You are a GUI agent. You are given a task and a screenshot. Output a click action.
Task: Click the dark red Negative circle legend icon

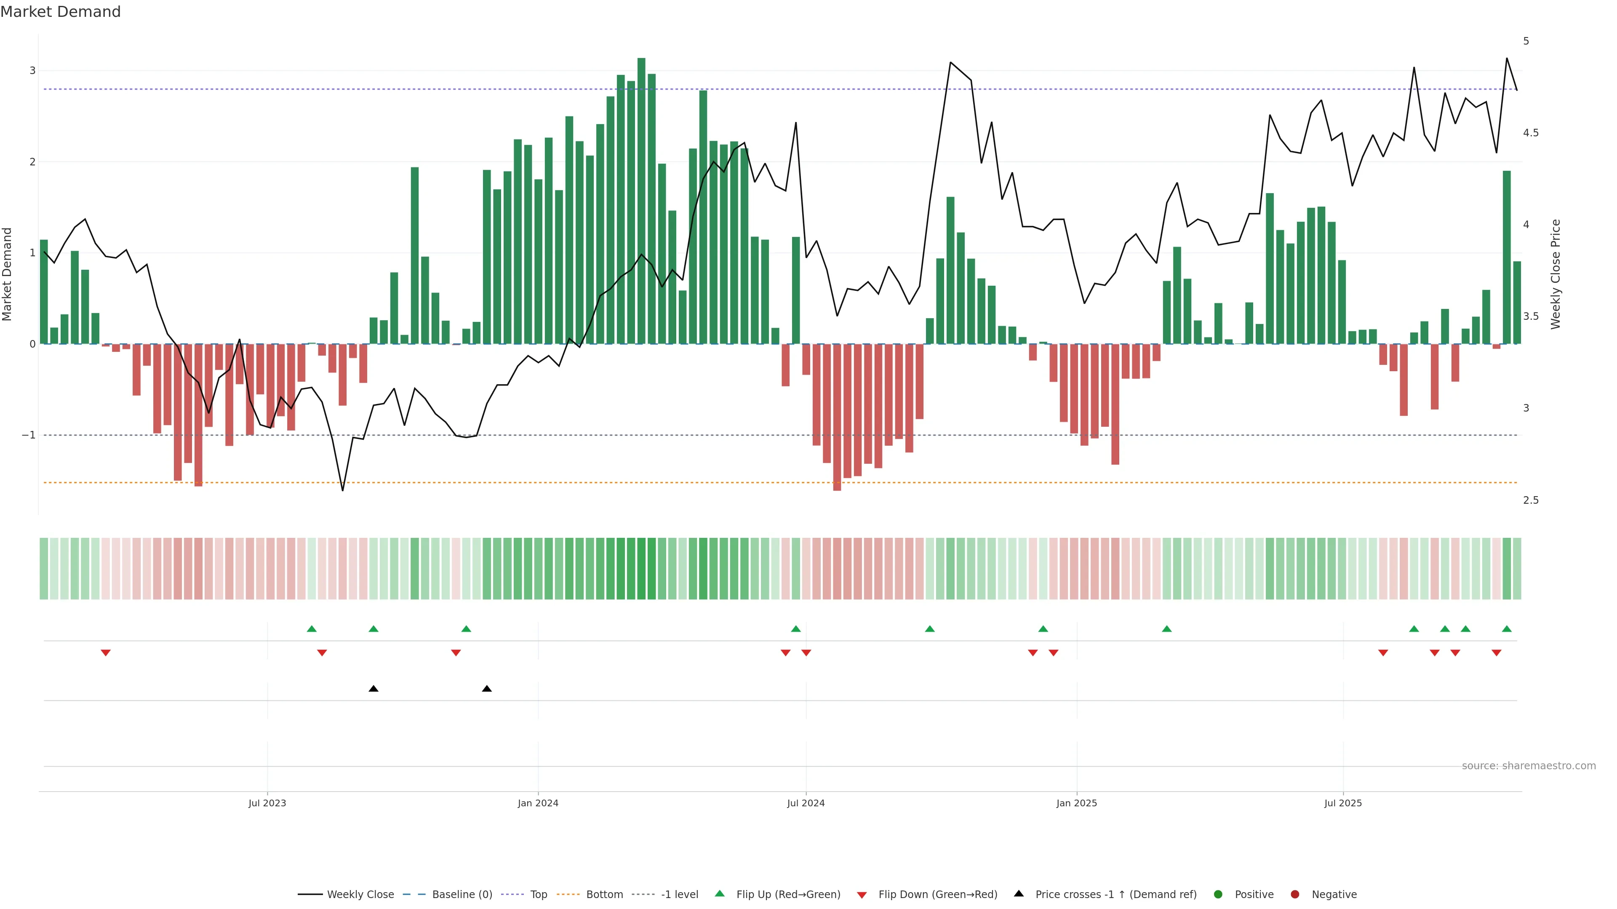click(1295, 894)
